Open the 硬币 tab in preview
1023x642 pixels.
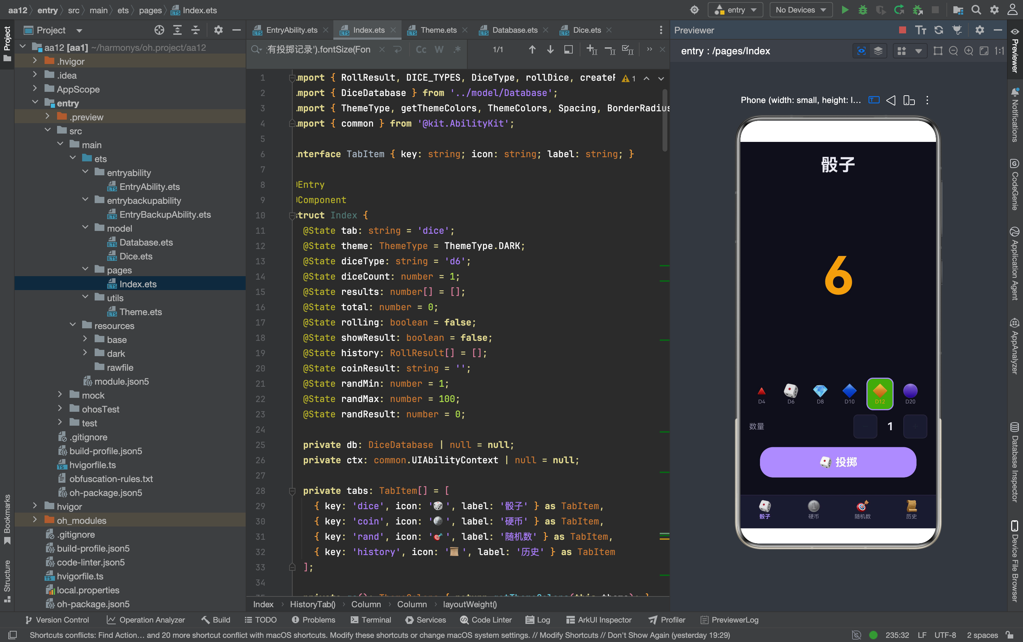click(814, 509)
